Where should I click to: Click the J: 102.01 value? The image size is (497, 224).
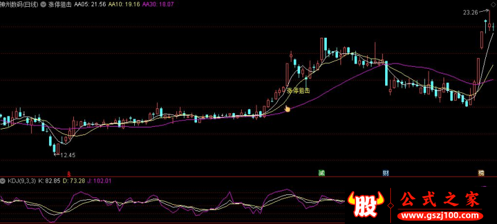(100, 181)
